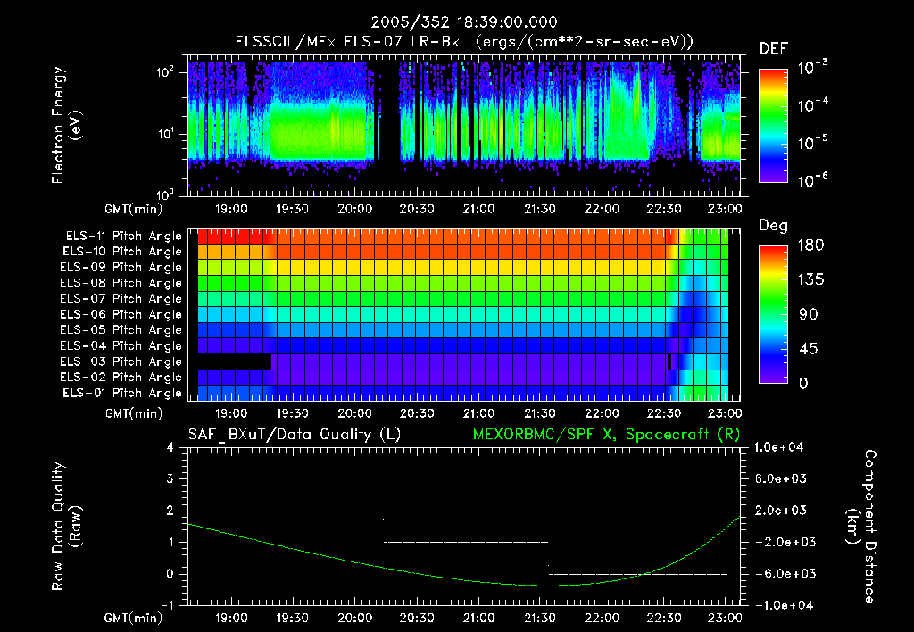Image resolution: width=914 pixels, height=632 pixels.
Task: Click the Deg pitch angle color bar
Action: 773,314
